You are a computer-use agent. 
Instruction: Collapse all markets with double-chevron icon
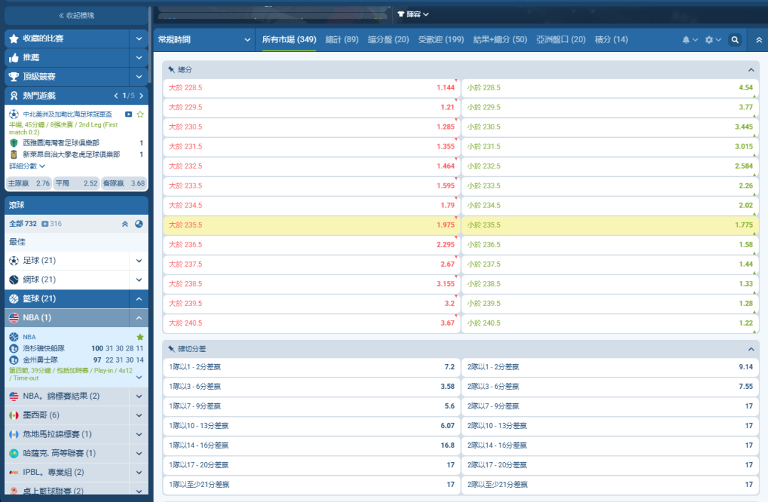pos(759,40)
